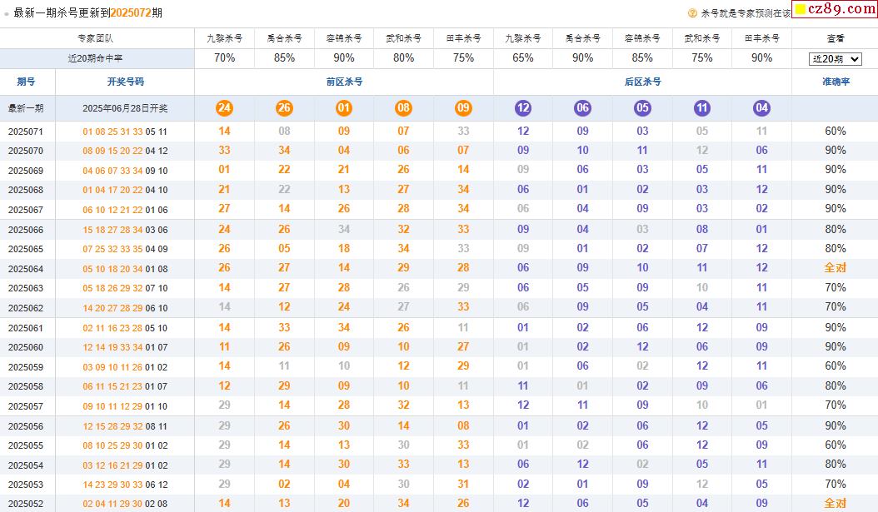Click the 准确率 column header
The height and width of the screenshot is (512, 878).
tap(836, 82)
